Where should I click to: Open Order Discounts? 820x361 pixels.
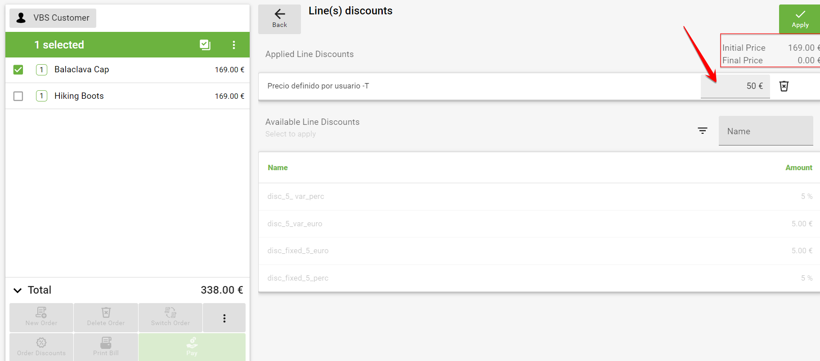click(x=41, y=347)
